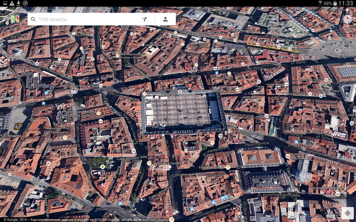Image resolution: width=356 pixels, height=222 pixels.
Task: Select the Plaza Provincia map label
Action: pos(256,143)
